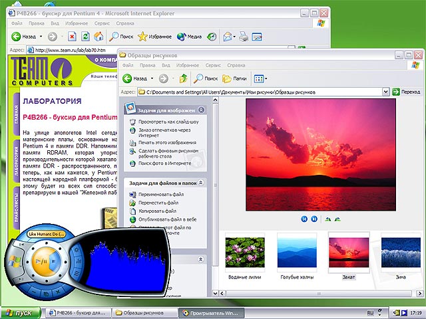Image resolution: width=426 pixels, height=319 pixels.
Task: Click the Пуск start button
Action: [19, 312]
